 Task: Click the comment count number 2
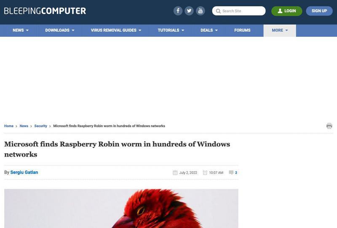coord(236,173)
